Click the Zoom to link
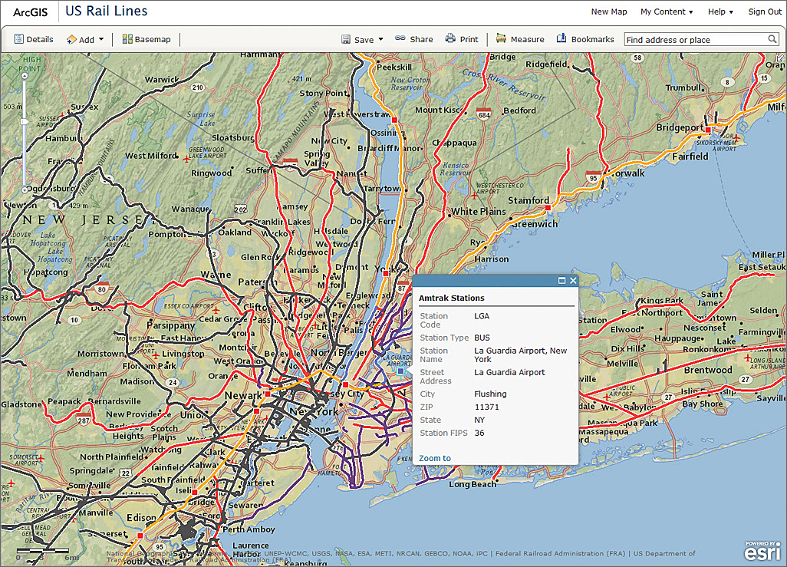Viewport: 787px width, 567px height. [435, 458]
